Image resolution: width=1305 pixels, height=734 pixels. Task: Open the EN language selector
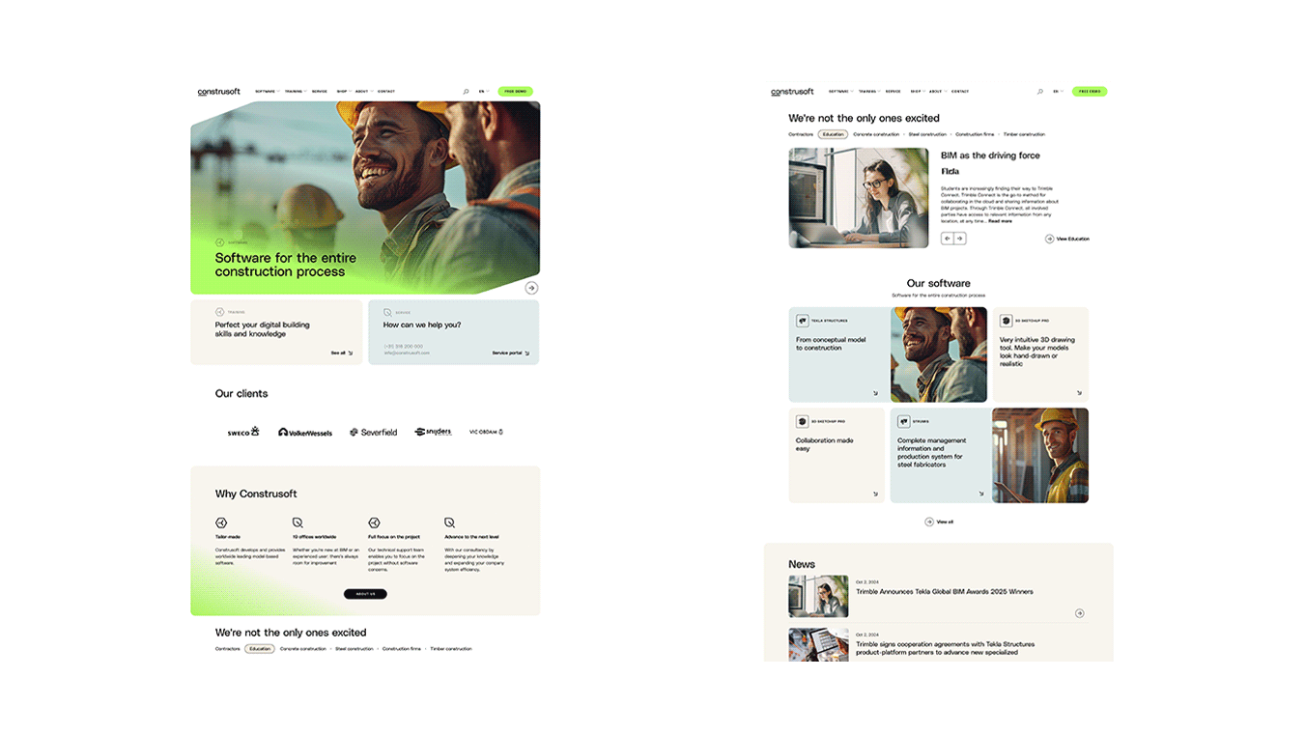coord(481,91)
